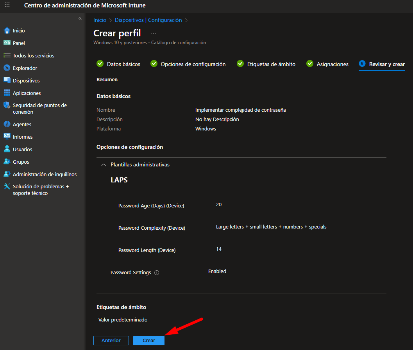Screen dimensions: 413x350
Task: Open Dispositivos | Configuración breadcrumb link
Action: pyautogui.click(x=148, y=20)
